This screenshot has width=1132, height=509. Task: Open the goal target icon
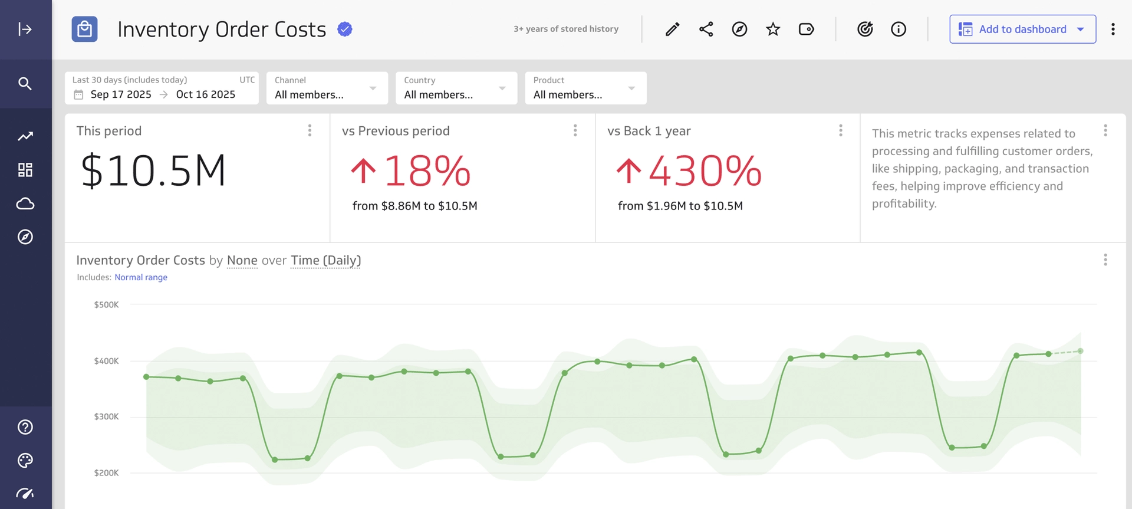pos(865,29)
